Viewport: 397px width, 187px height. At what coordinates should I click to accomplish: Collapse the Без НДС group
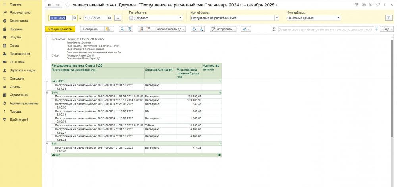(x=46, y=81)
